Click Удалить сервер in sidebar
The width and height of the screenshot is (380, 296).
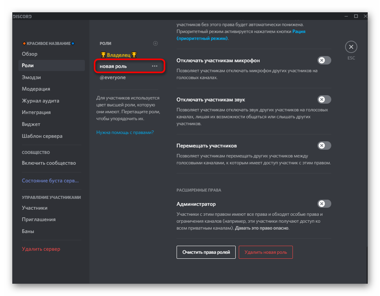point(41,249)
